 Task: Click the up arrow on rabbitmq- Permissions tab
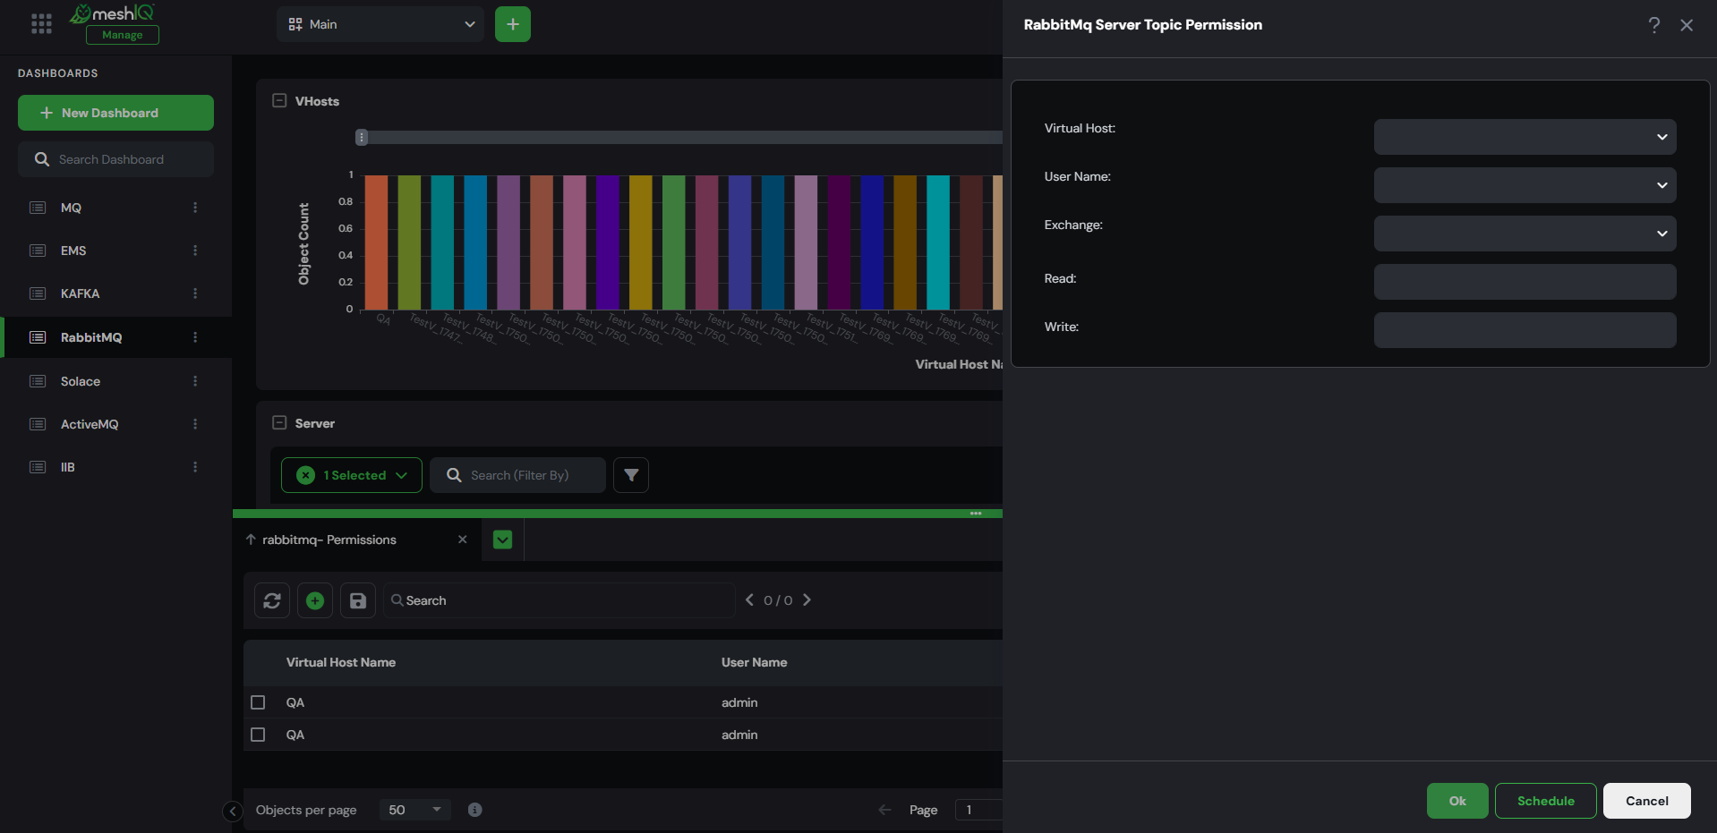tap(251, 540)
